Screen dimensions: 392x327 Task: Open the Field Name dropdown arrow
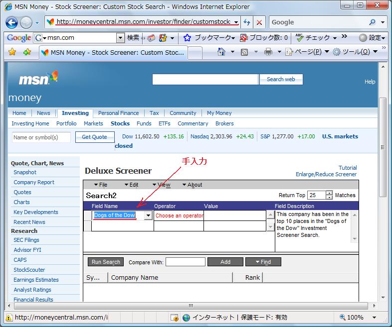coord(148,216)
